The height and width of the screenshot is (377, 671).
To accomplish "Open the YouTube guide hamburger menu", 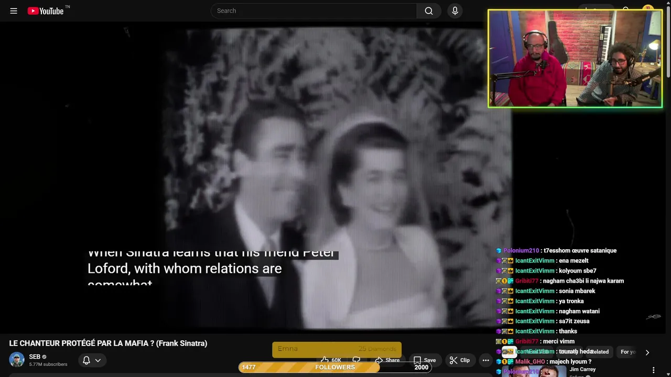I will tap(14, 10).
